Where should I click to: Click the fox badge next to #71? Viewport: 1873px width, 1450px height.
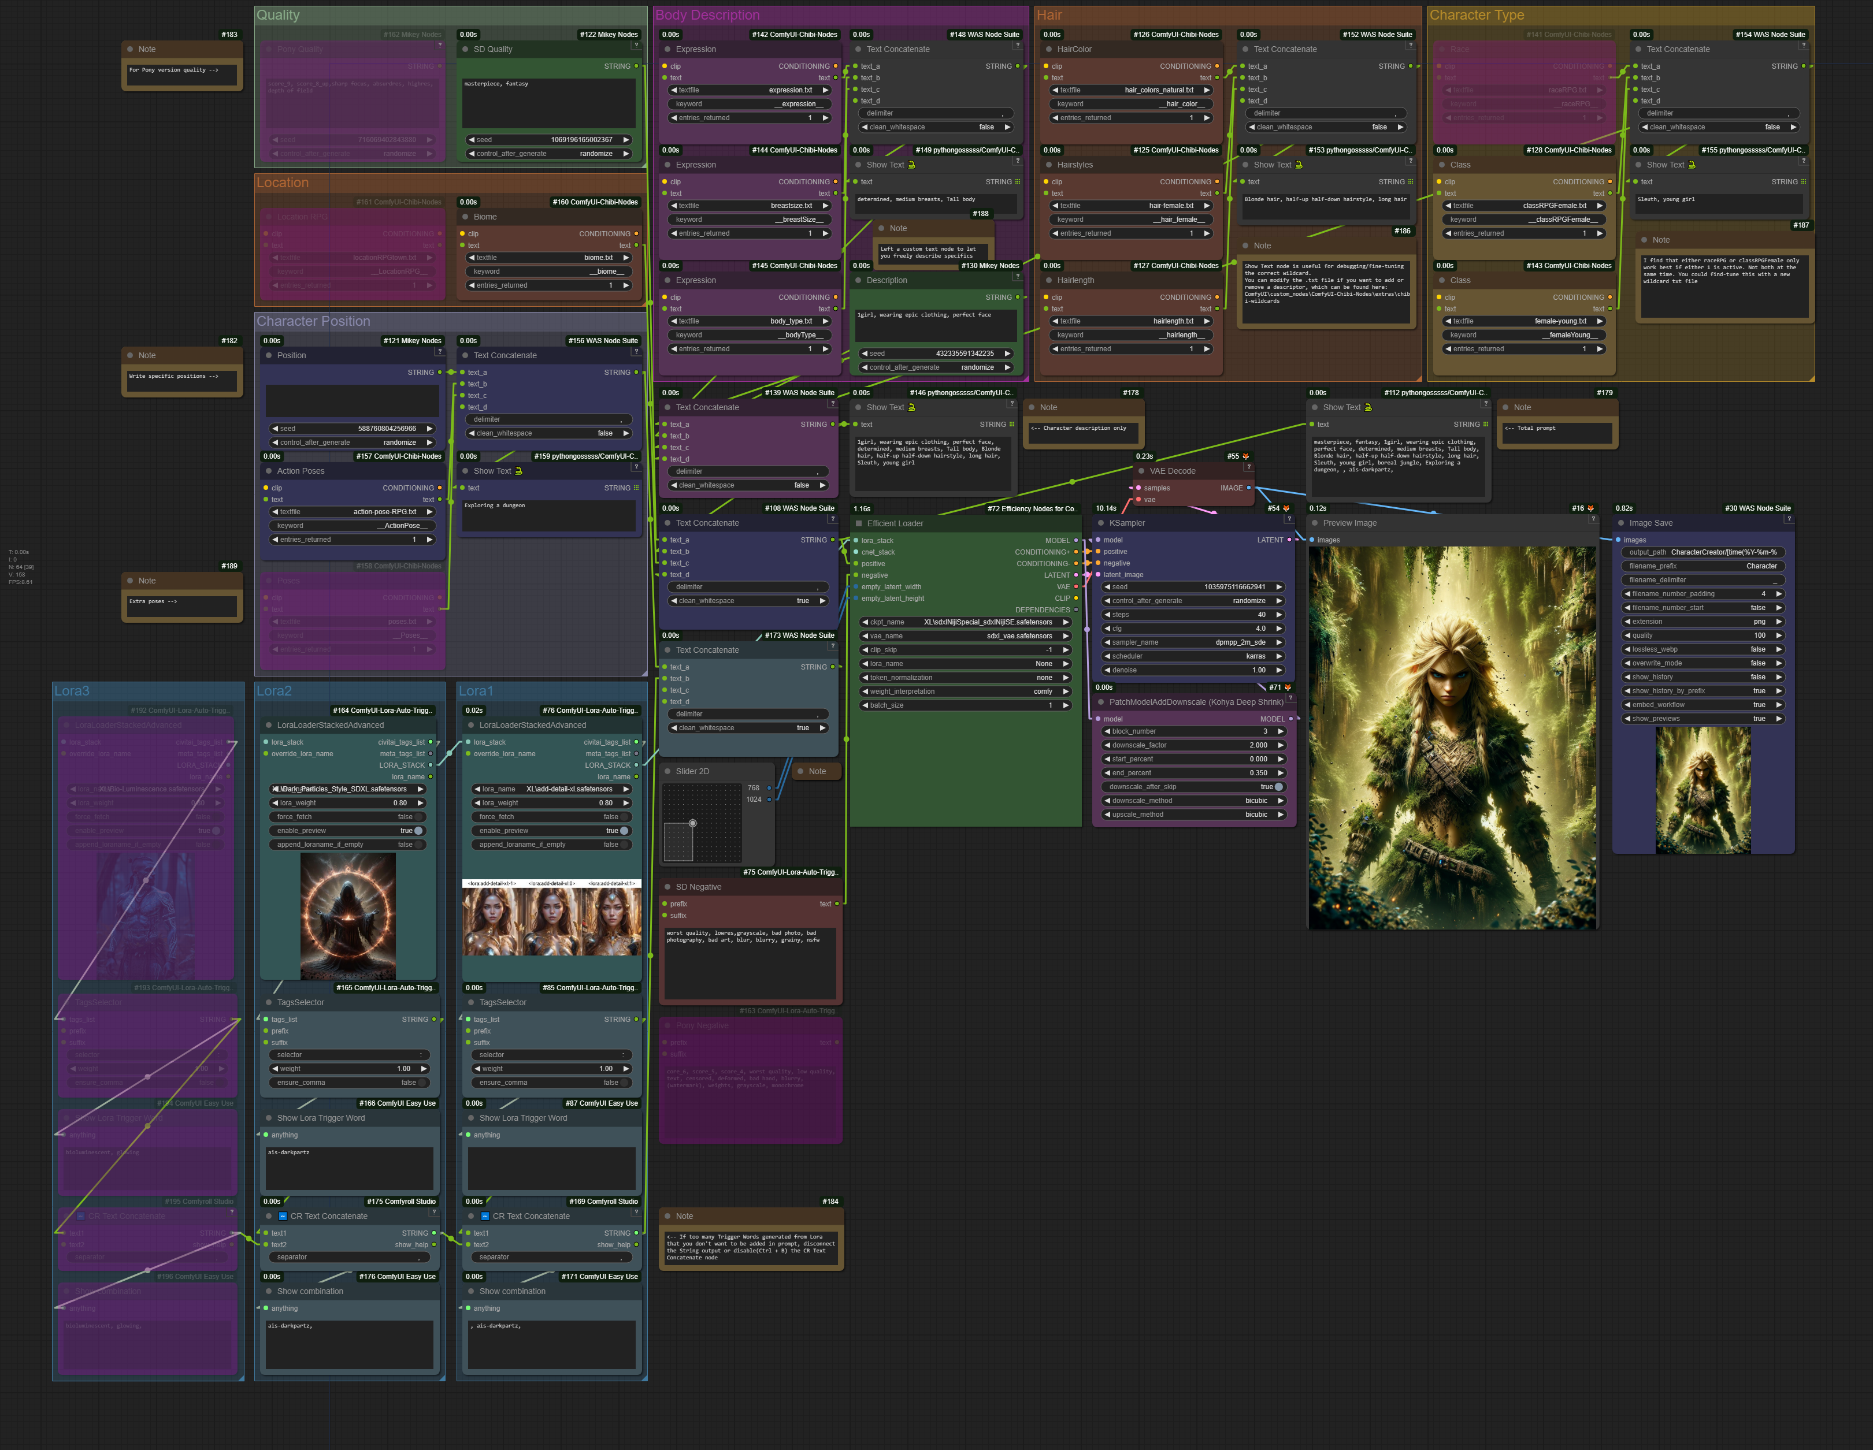[1287, 687]
